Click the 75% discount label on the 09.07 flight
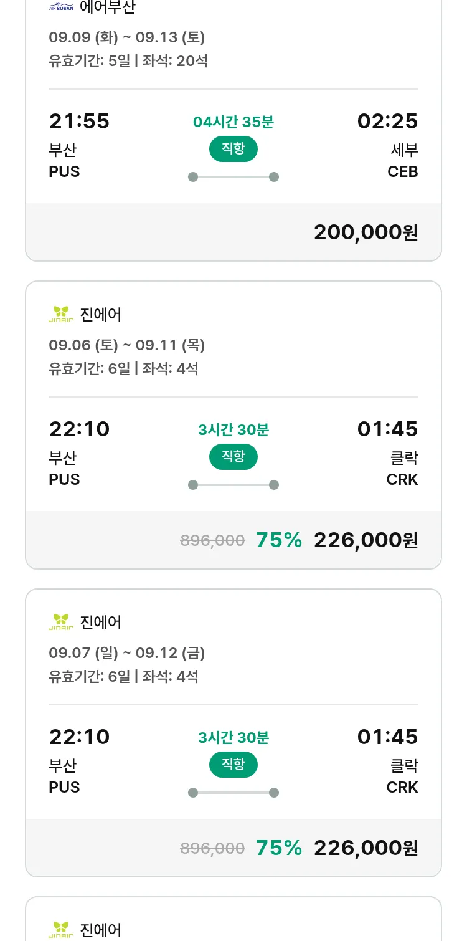This screenshot has width=467, height=941. click(279, 848)
